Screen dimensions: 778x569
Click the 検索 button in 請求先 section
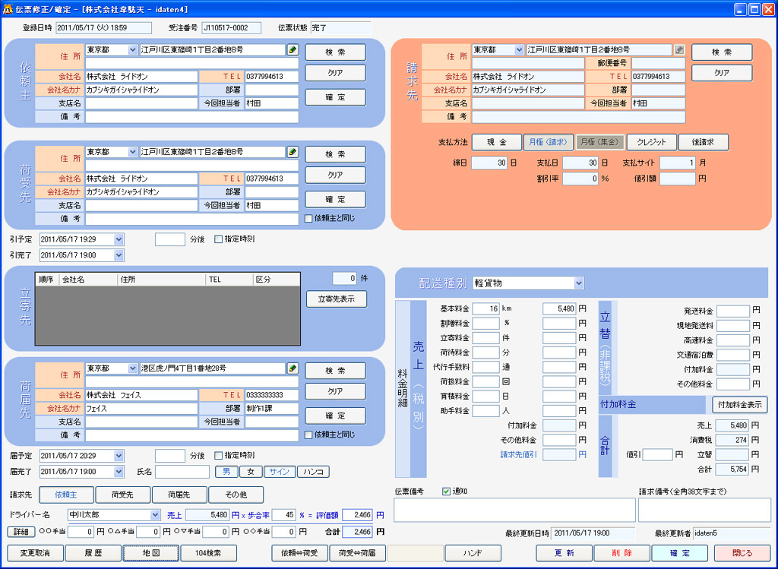click(722, 52)
